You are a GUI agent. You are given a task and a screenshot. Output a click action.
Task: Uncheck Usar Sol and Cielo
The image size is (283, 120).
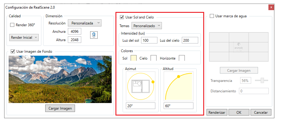pyautogui.click(x=122, y=17)
